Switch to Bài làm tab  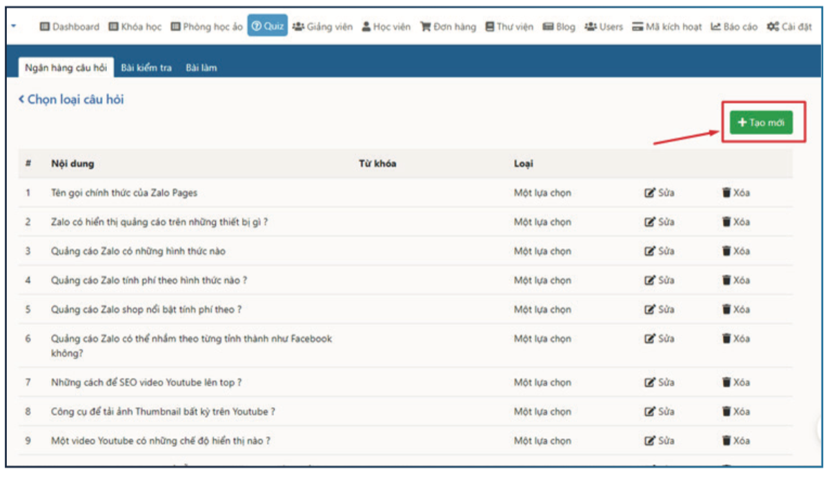[201, 67]
